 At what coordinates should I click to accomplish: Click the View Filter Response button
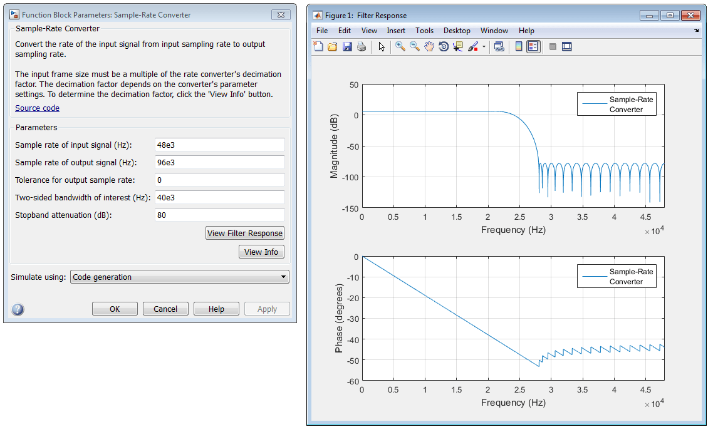tap(245, 233)
